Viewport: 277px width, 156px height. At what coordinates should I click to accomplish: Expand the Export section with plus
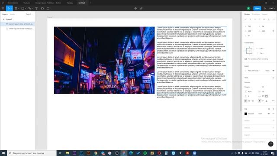(273, 135)
